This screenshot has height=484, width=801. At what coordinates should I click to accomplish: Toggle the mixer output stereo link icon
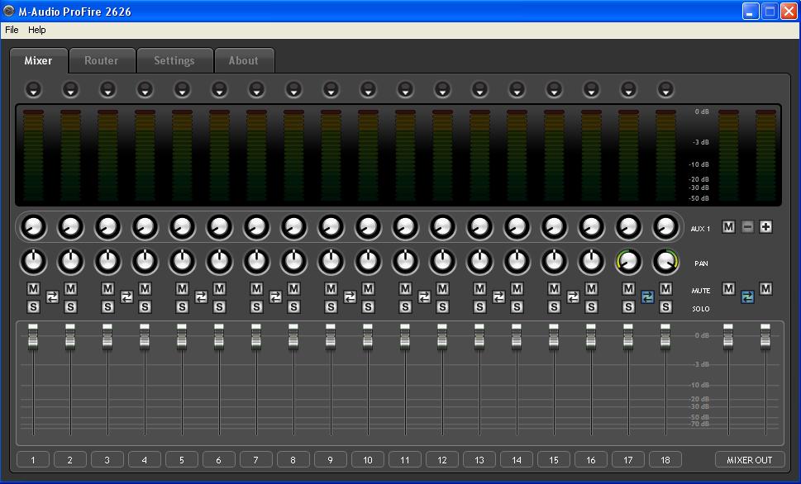pos(747,297)
